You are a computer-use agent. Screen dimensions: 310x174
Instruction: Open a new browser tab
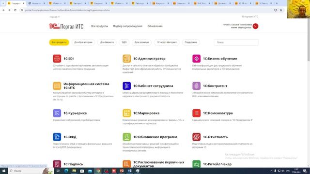[277, 3]
